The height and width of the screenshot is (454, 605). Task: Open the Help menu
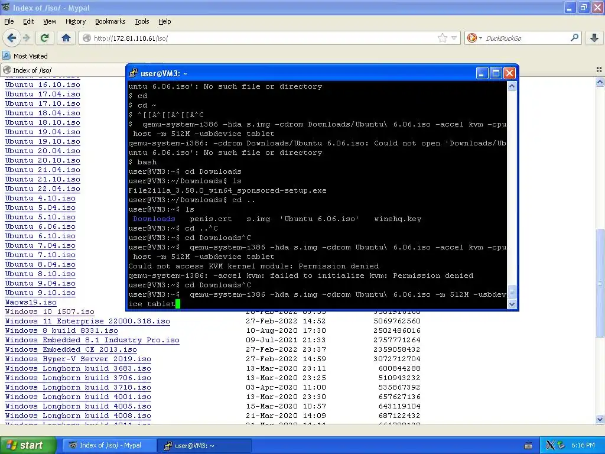(164, 21)
